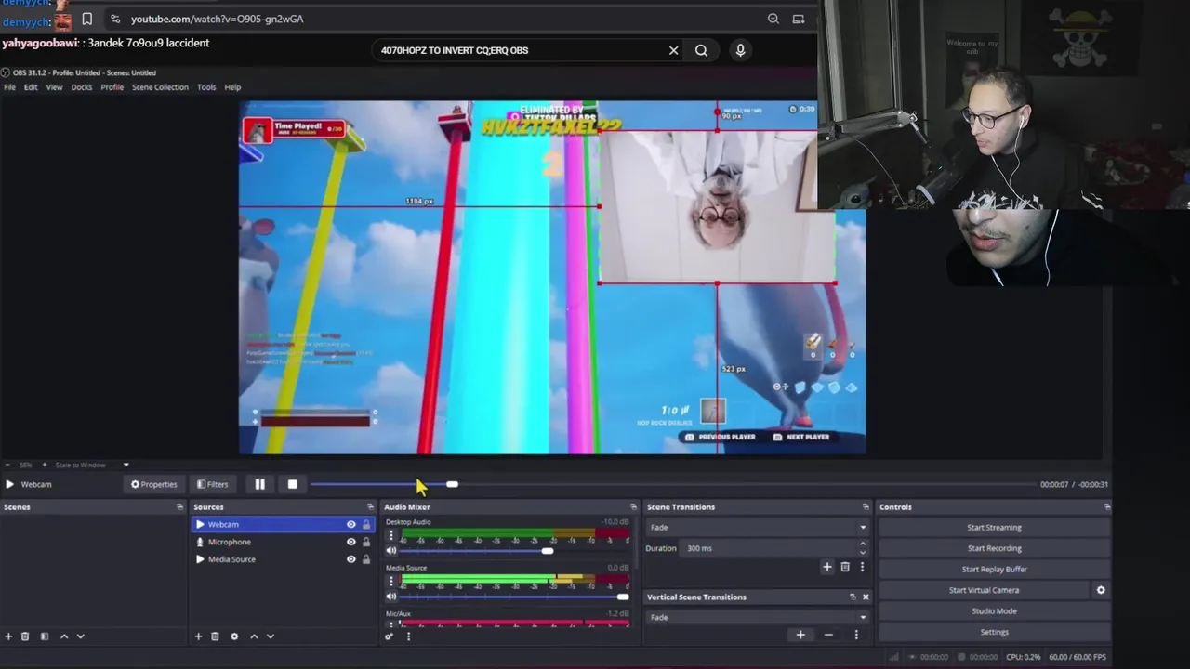Viewport: 1190px width, 669px height.
Task: Remove the selected scene
Action: pos(26,636)
